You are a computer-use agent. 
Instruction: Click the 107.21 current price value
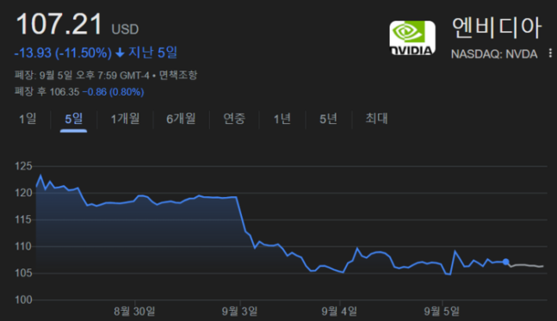click(x=59, y=24)
